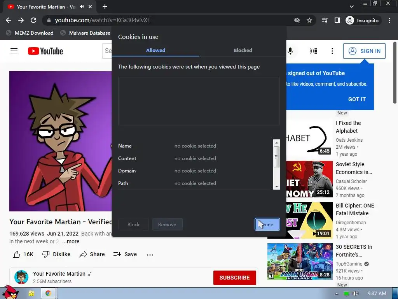Select the Chrome taskbar button
The height and width of the screenshot is (299, 398).
pos(48,294)
